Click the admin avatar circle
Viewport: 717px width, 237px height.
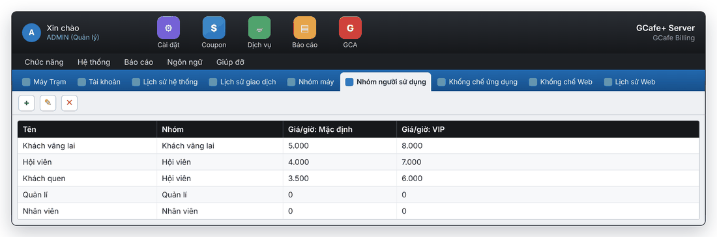[x=31, y=32]
